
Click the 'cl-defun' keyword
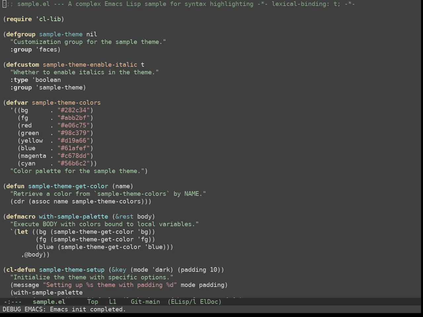(21, 270)
